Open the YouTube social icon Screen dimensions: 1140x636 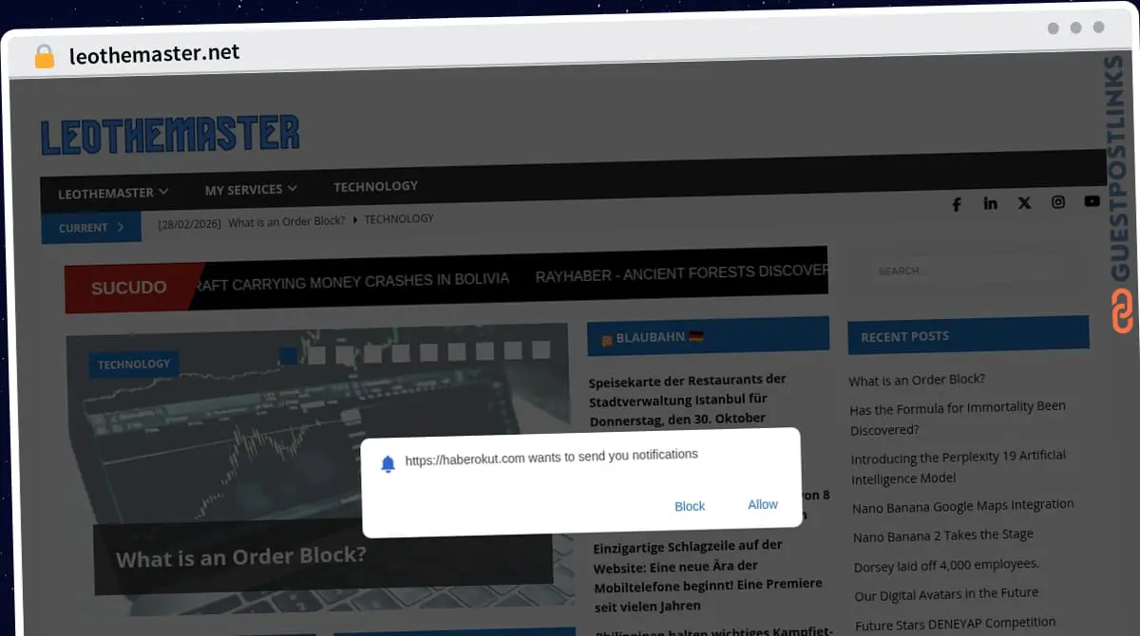[1092, 200]
